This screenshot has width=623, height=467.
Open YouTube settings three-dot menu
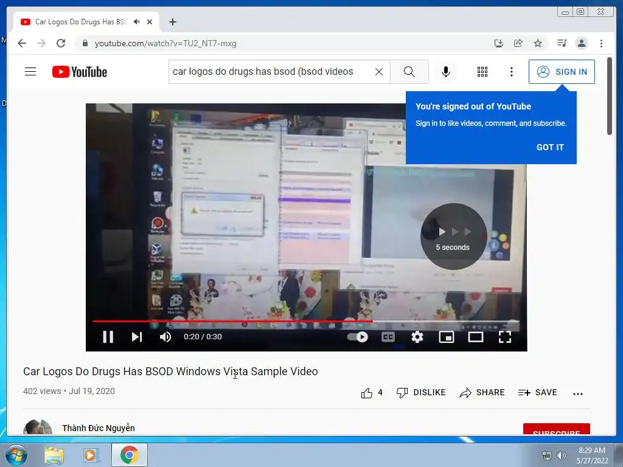[511, 72]
